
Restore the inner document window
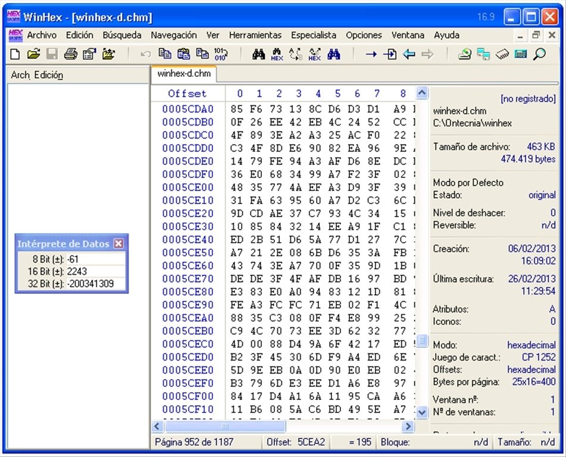pyautogui.click(x=536, y=35)
